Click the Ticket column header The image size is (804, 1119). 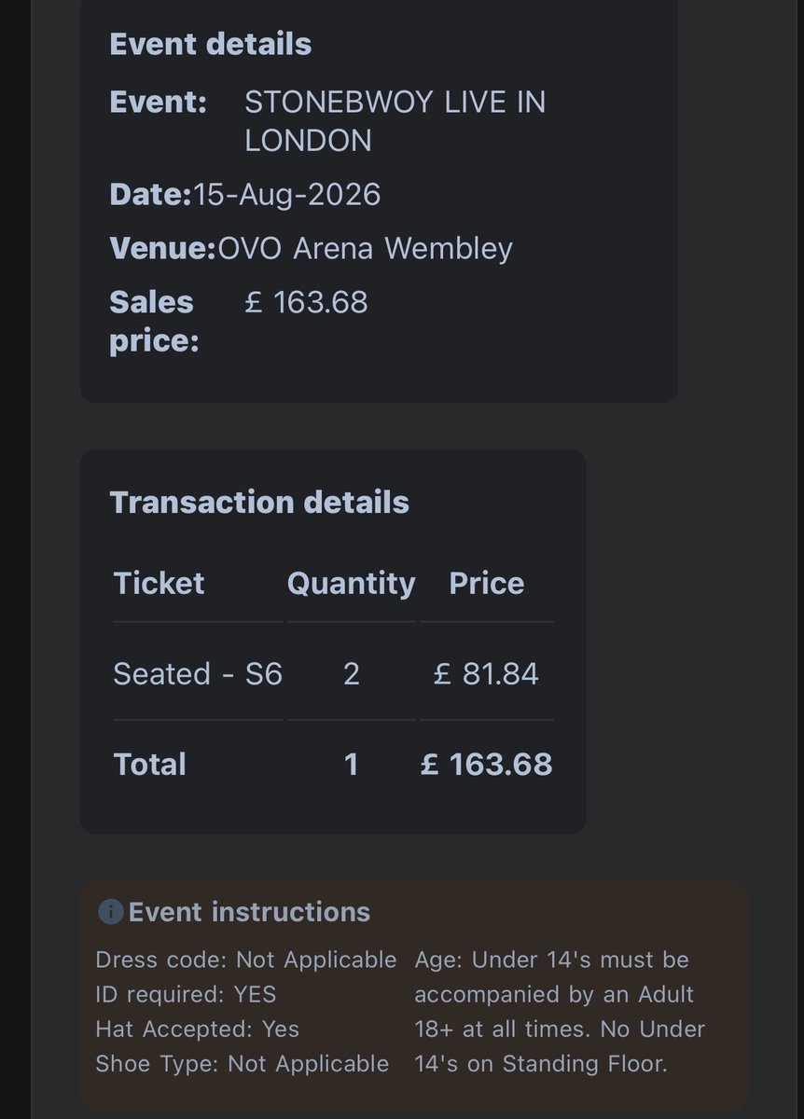[x=159, y=583]
